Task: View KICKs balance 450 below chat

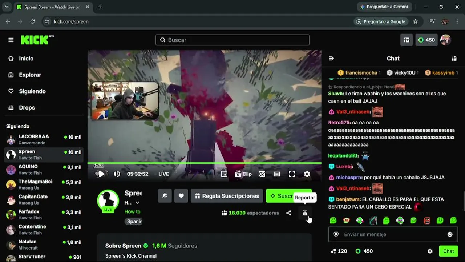Action: pyautogui.click(x=364, y=251)
